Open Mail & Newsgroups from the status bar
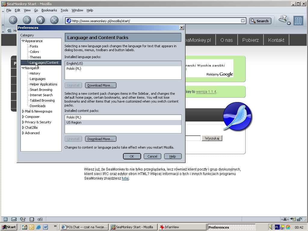Screen dimensions: 308x231 tap(14, 219)
